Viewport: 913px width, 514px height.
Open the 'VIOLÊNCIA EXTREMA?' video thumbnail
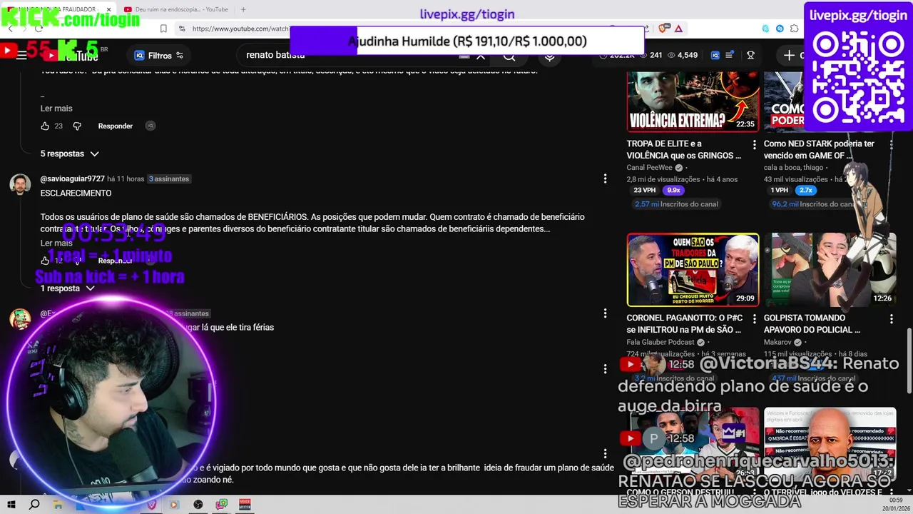tap(693, 101)
